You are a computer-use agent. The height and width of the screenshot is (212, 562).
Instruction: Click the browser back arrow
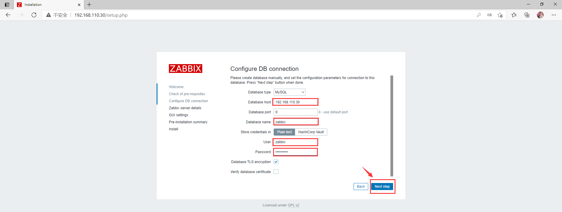point(8,15)
